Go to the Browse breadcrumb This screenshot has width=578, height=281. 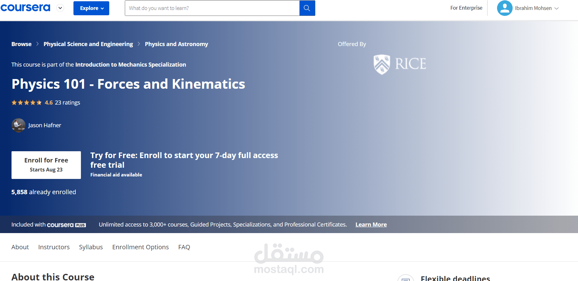[x=21, y=44]
